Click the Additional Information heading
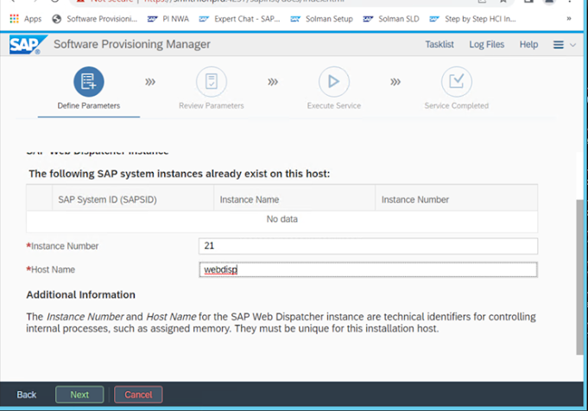This screenshot has height=411, width=588. [80, 294]
